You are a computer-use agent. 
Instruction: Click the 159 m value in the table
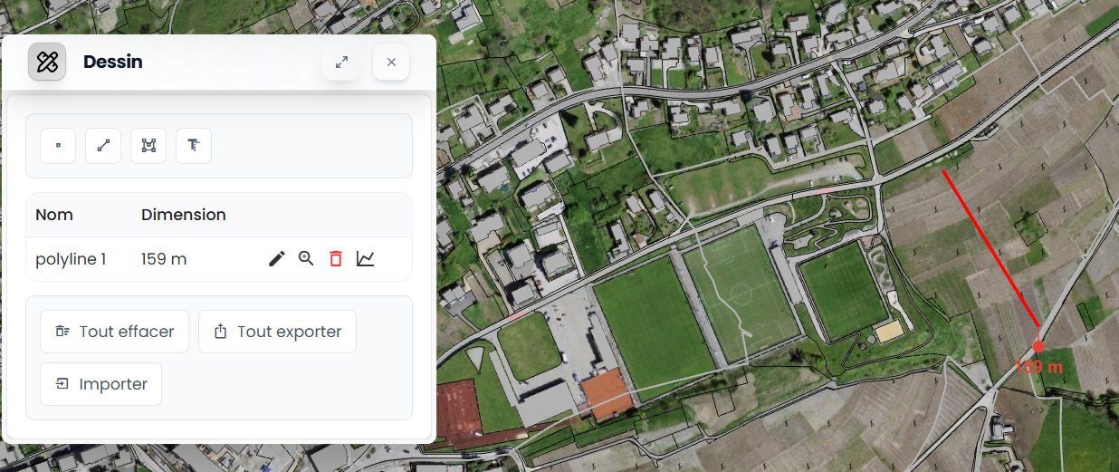click(x=164, y=259)
